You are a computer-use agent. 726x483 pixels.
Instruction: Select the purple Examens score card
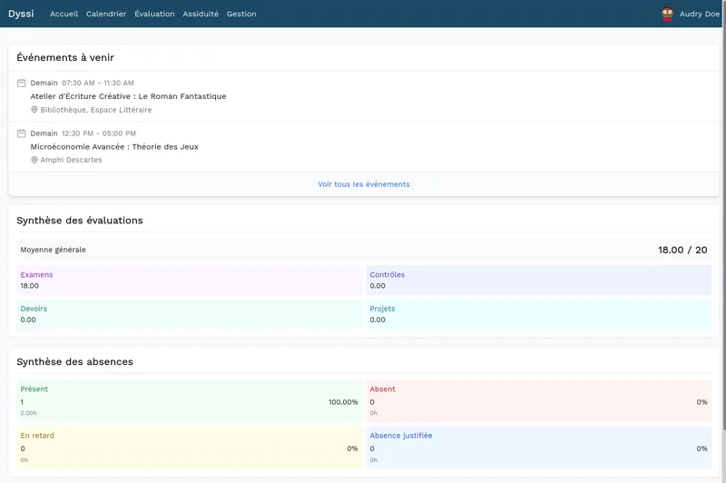pos(189,280)
